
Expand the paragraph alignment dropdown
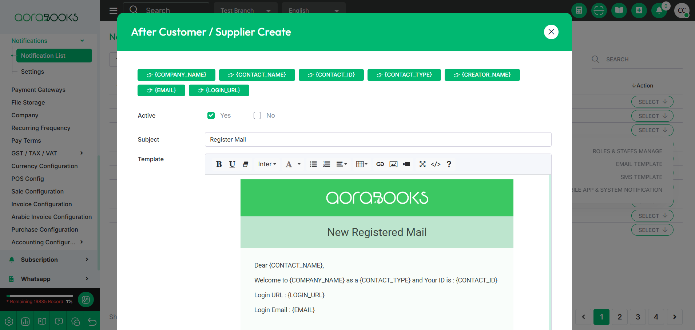point(341,164)
